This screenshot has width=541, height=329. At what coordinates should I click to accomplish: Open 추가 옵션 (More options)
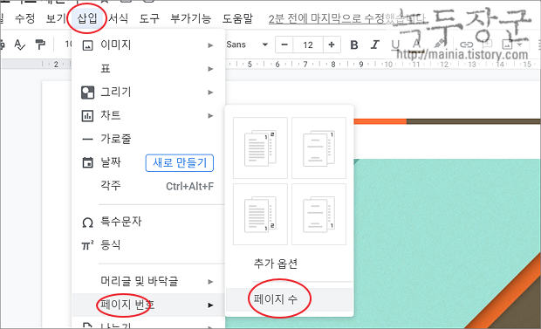[289, 264]
